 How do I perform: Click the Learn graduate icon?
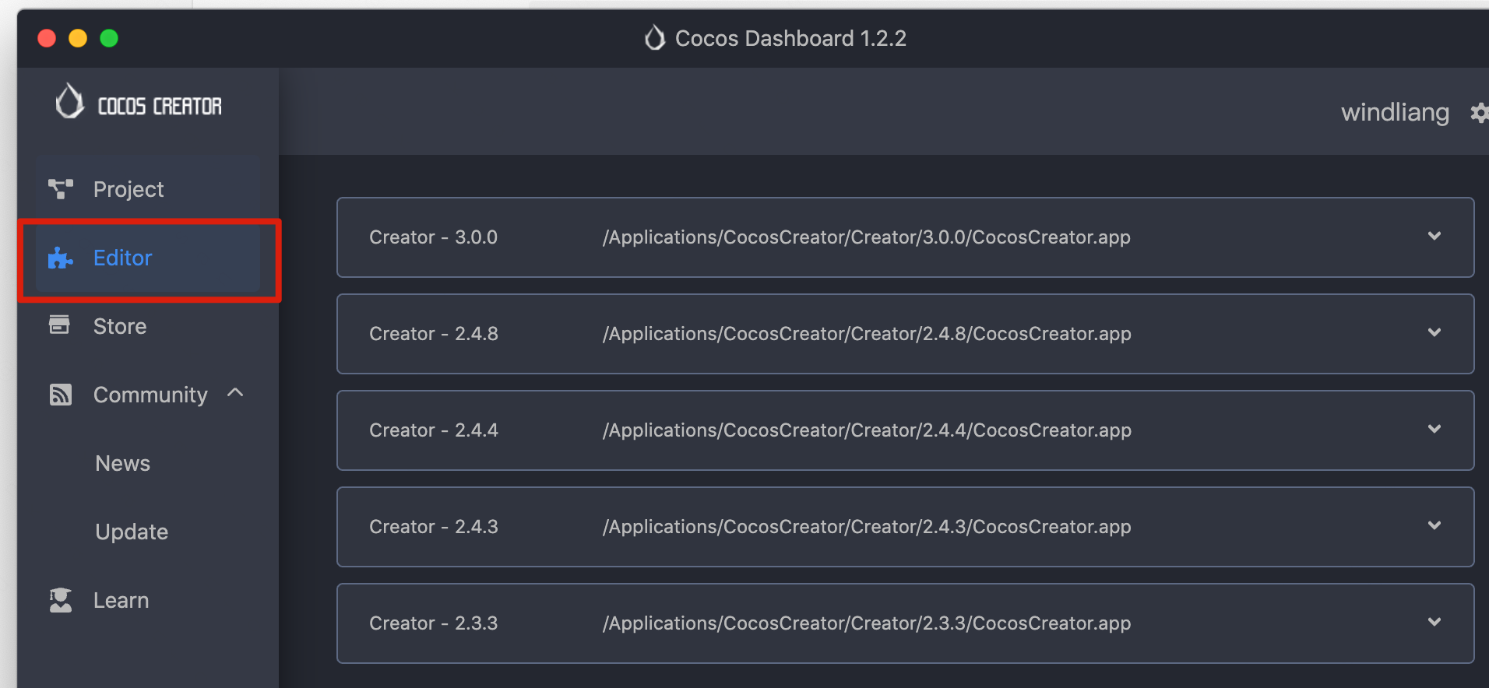point(61,600)
